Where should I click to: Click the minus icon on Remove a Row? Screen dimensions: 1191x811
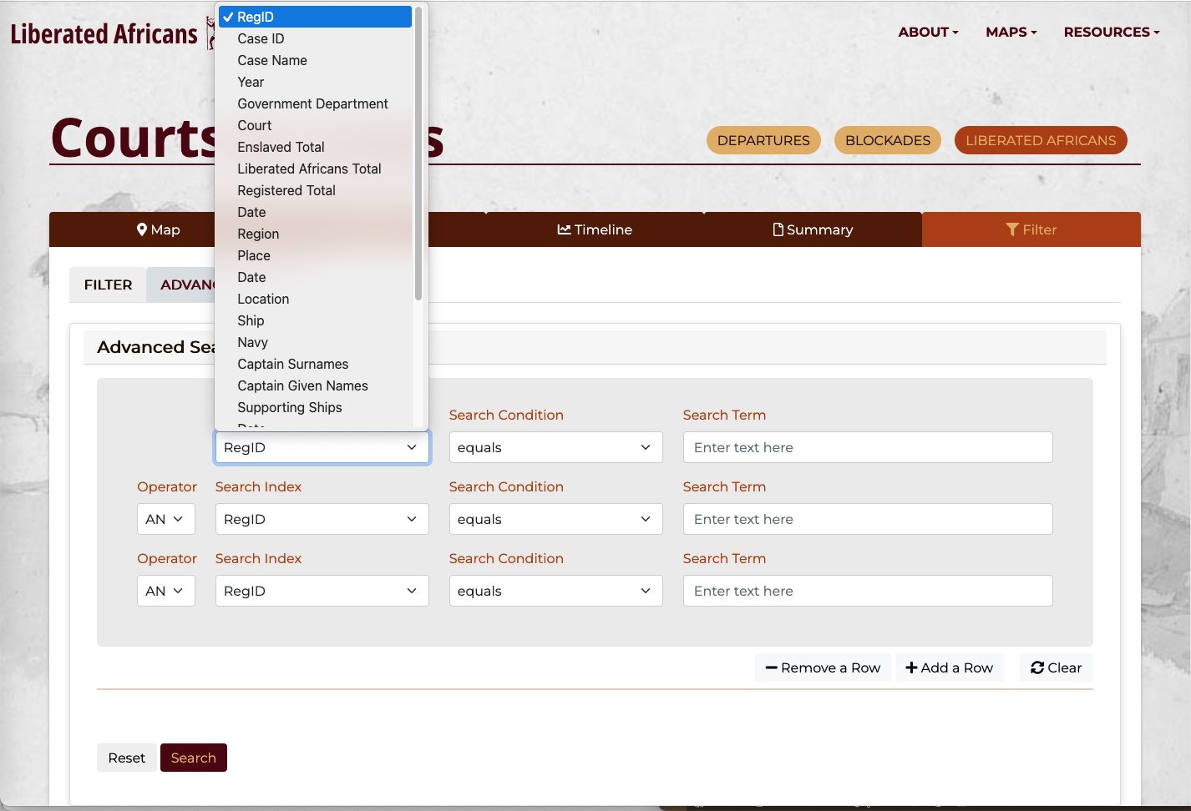pyautogui.click(x=771, y=667)
